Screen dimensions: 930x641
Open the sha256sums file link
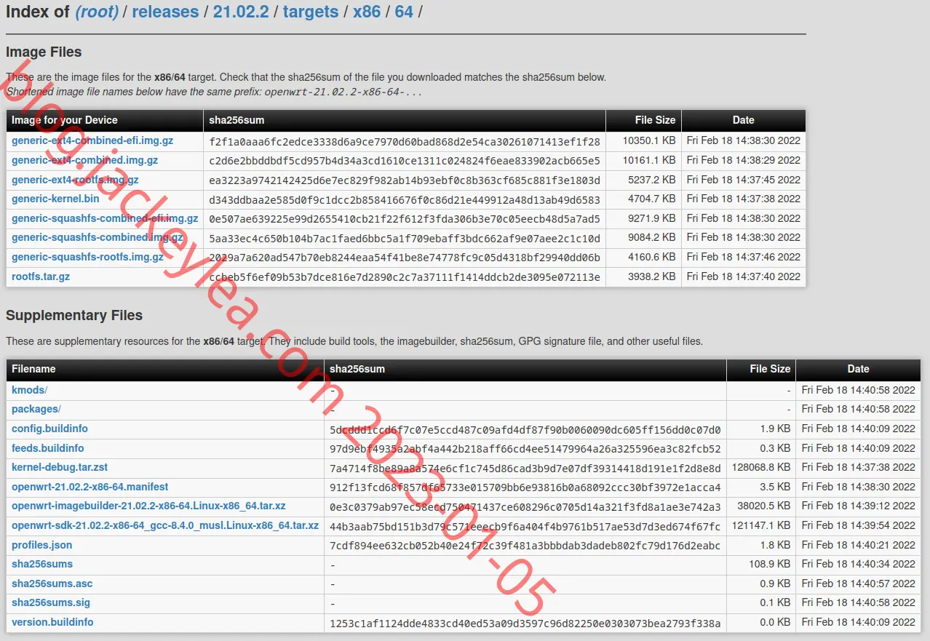42,564
